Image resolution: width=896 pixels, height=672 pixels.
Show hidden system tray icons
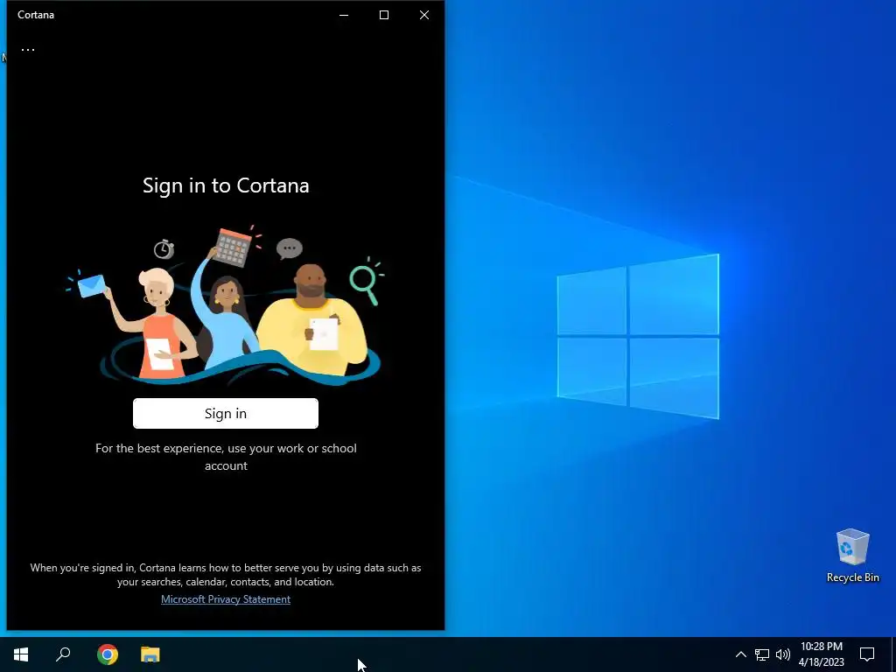pyautogui.click(x=740, y=654)
